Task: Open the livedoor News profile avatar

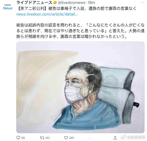Action: (x=8, y=7)
